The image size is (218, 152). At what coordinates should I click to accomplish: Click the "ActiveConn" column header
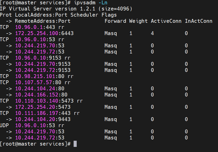click(166, 21)
